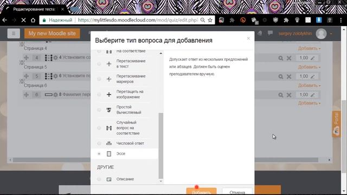347x195 pixels.
Task: Open the messages chat icon
Action: point(270,33)
